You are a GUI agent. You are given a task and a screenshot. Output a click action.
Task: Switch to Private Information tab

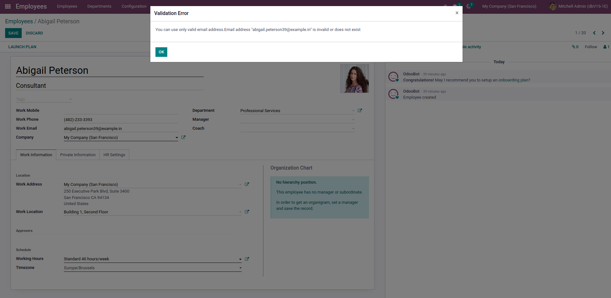(x=78, y=155)
